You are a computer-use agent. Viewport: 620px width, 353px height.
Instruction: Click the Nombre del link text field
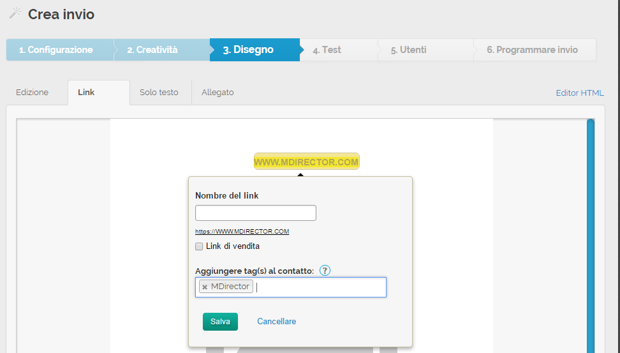255,213
